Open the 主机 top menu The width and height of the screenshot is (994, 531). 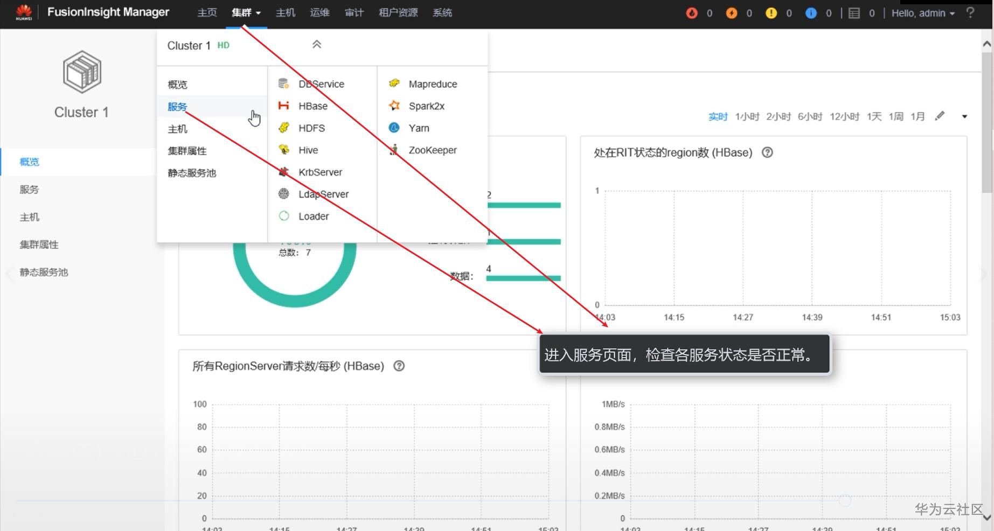[286, 13]
